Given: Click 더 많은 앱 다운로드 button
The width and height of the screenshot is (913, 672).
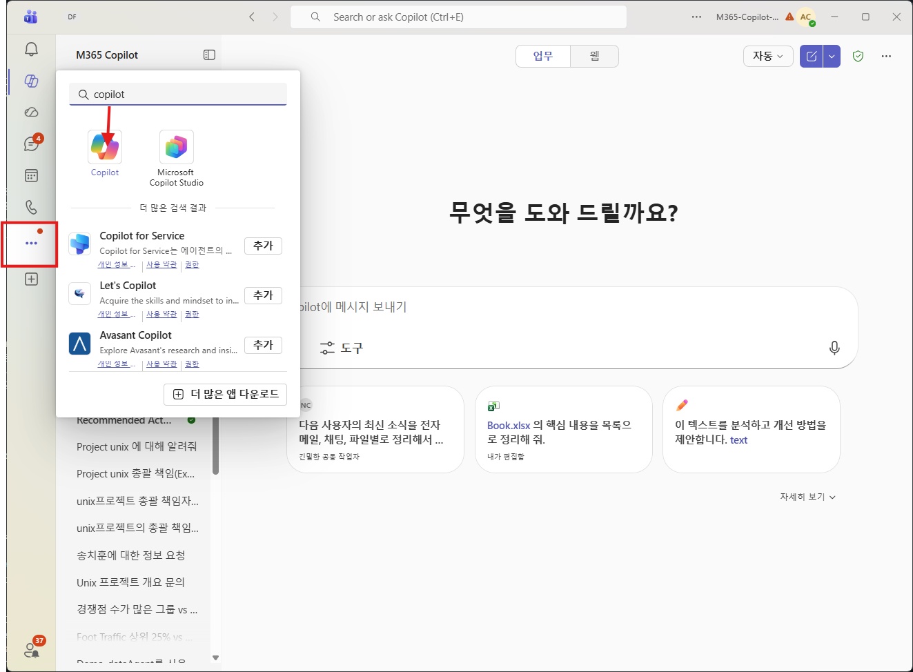Looking at the screenshot, I should (x=225, y=394).
